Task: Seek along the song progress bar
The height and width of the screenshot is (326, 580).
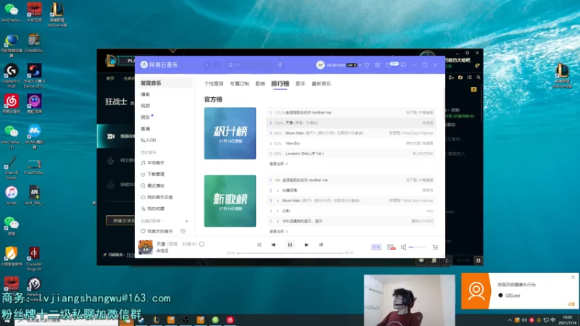Action: [x=290, y=253]
